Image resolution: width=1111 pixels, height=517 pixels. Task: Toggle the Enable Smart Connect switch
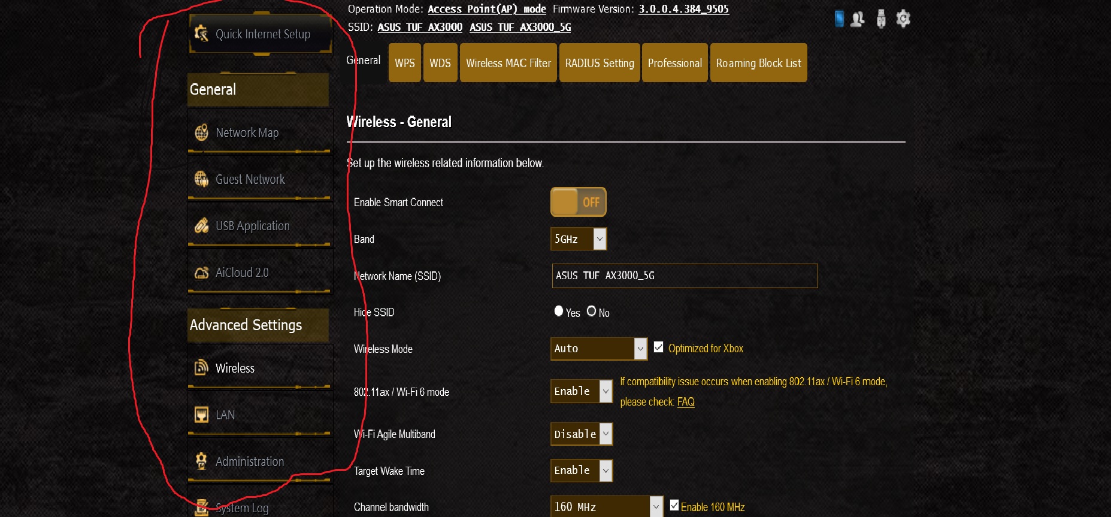coord(579,202)
